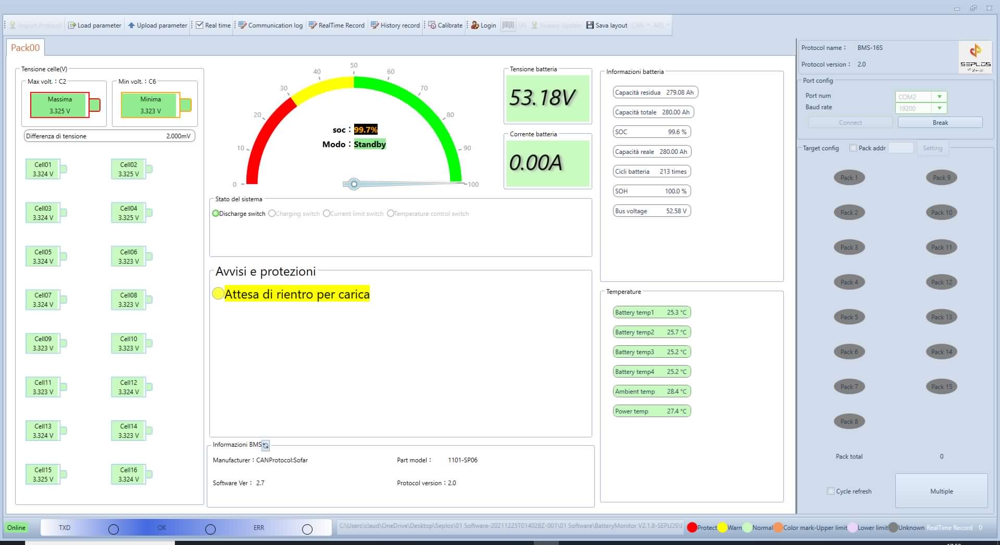Select the Pack 1 indicator
The image size is (1000, 545).
pos(849,178)
